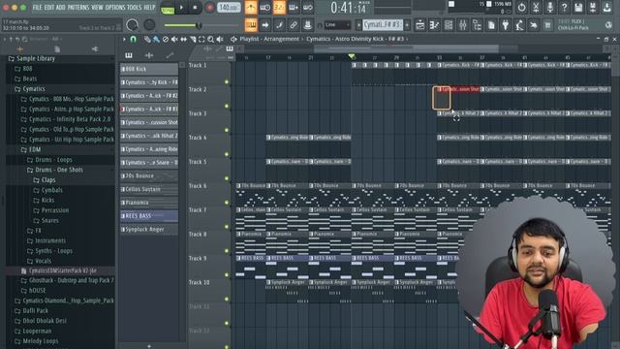Mute Track 10 with its green light
The height and width of the screenshot is (349, 620).
point(227,300)
